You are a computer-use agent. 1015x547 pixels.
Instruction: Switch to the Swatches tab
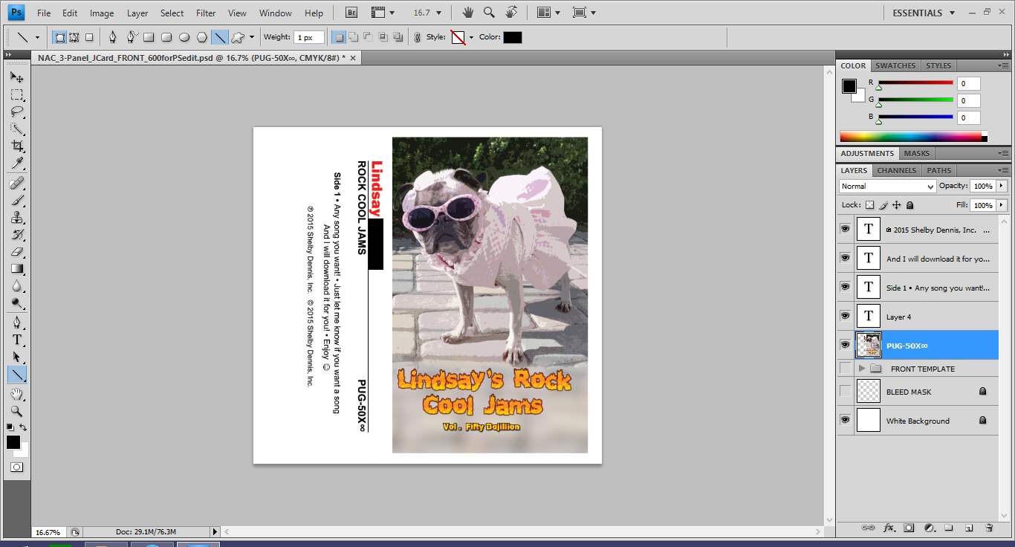click(x=895, y=65)
